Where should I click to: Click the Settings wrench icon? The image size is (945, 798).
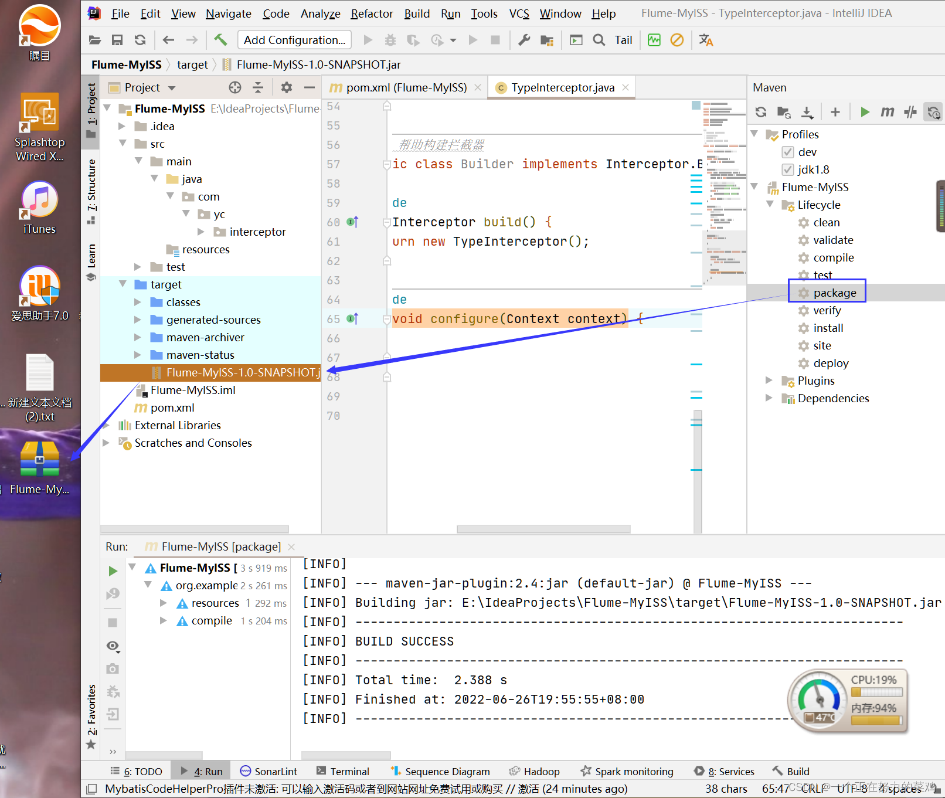coord(524,40)
